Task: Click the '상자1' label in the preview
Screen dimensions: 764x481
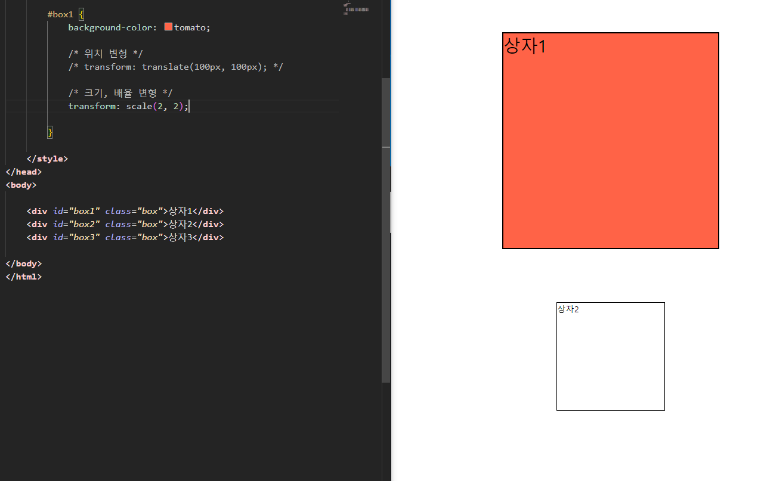Action: [x=525, y=45]
